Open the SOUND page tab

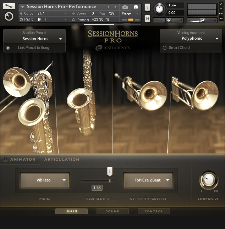[112, 211]
